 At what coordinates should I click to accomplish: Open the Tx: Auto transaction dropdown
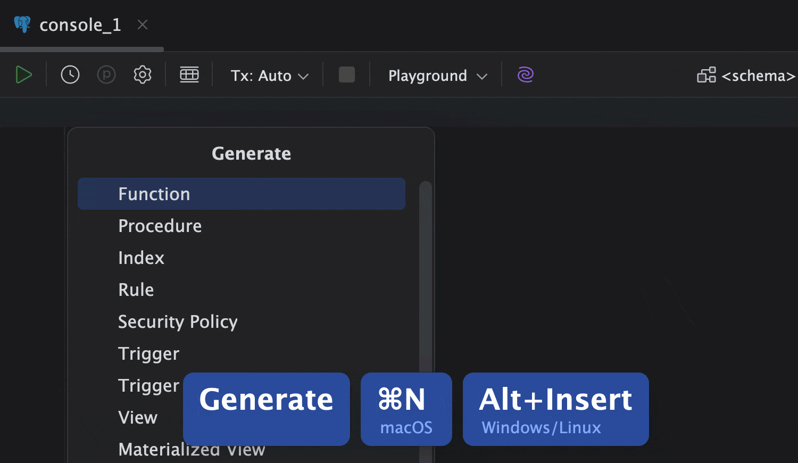270,76
